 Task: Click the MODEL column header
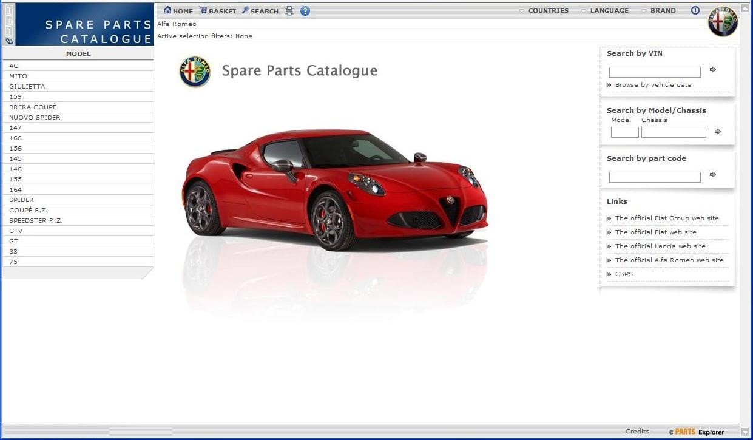[x=78, y=53]
